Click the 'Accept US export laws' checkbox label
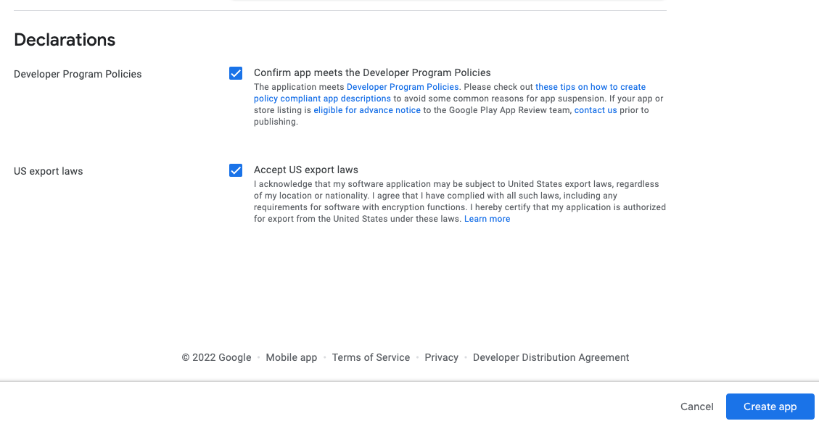This screenshot has height=429, width=819. tap(305, 170)
